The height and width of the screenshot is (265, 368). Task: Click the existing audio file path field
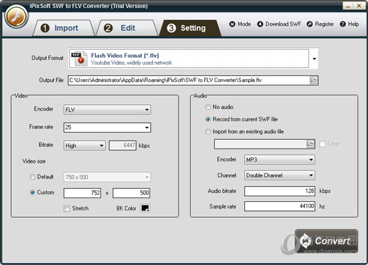click(260, 144)
